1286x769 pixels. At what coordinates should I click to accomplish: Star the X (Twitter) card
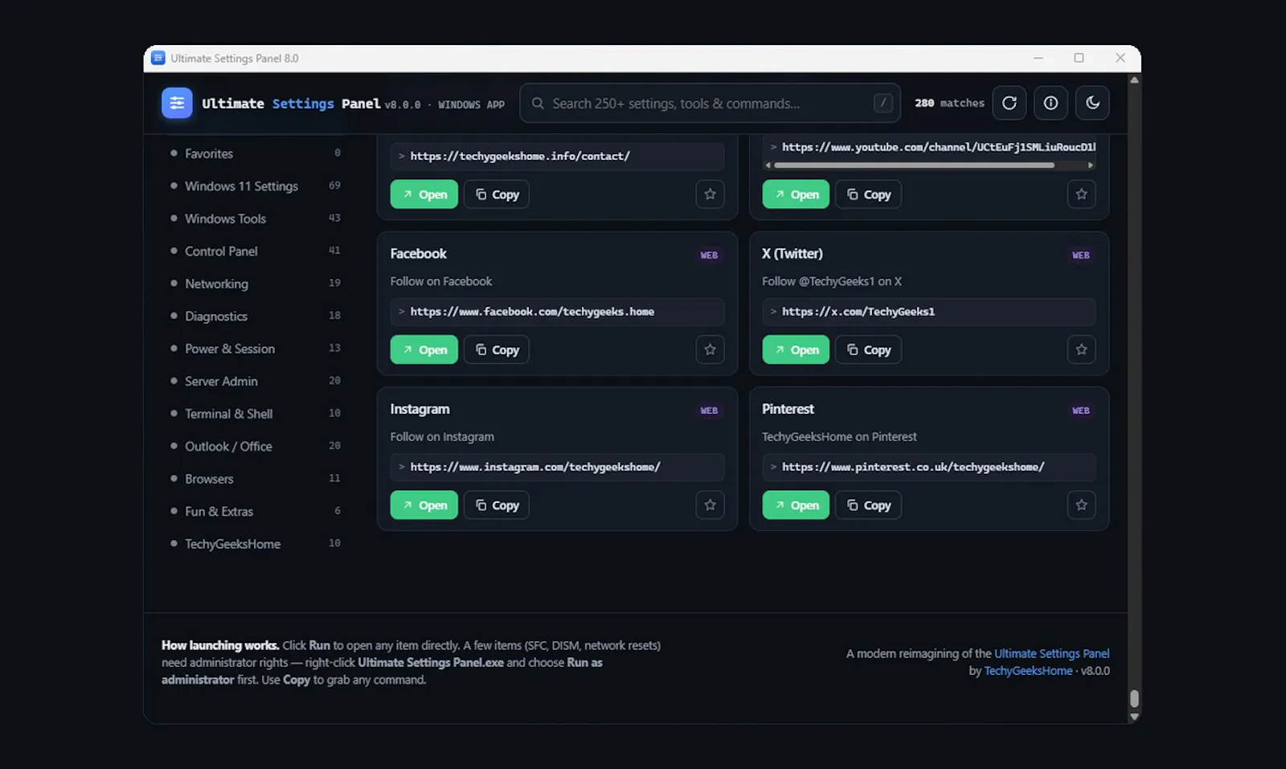click(1081, 350)
